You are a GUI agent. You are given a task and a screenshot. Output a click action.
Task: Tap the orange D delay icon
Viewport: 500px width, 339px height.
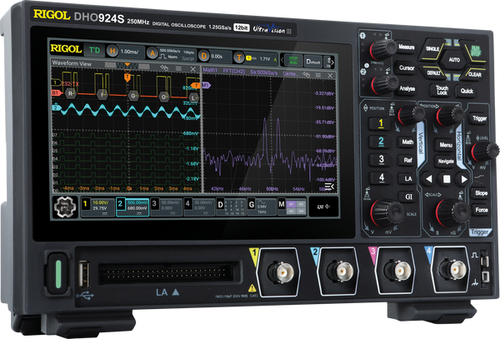click(203, 56)
